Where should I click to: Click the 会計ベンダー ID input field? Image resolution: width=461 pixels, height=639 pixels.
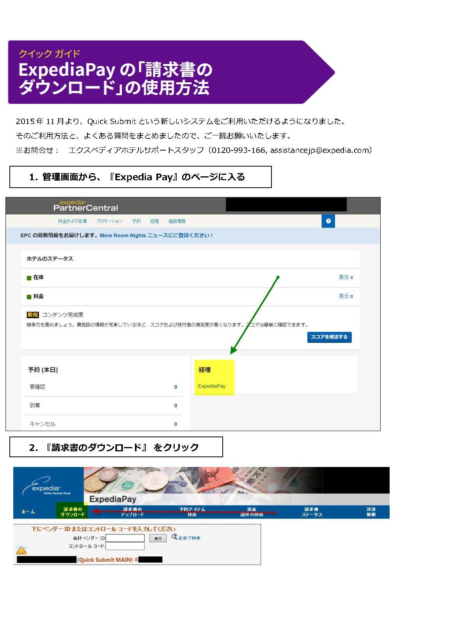(125, 538)
